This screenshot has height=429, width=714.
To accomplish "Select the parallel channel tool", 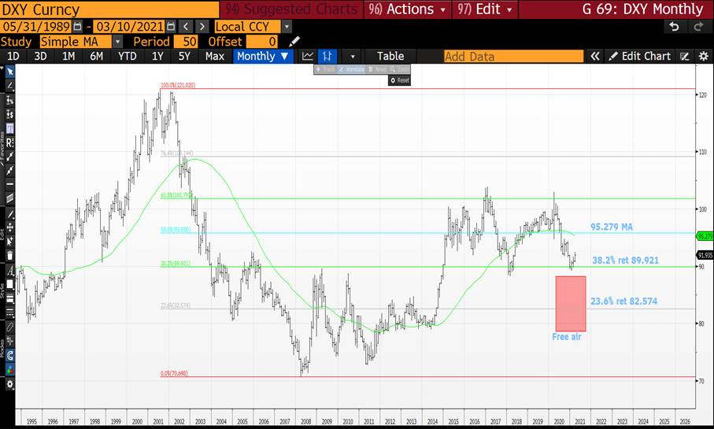I will click(9, 198).
